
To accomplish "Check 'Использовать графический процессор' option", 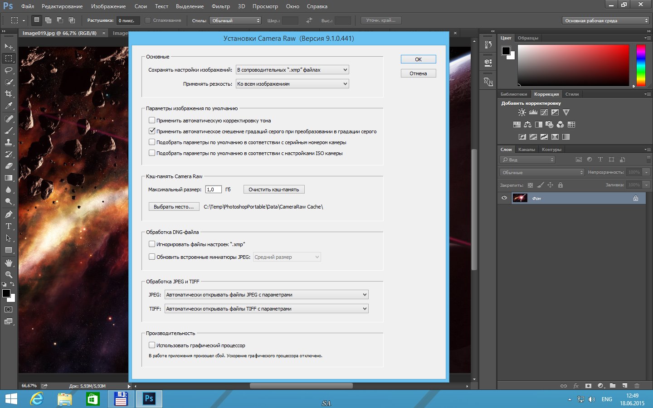I will coord(152,345).
